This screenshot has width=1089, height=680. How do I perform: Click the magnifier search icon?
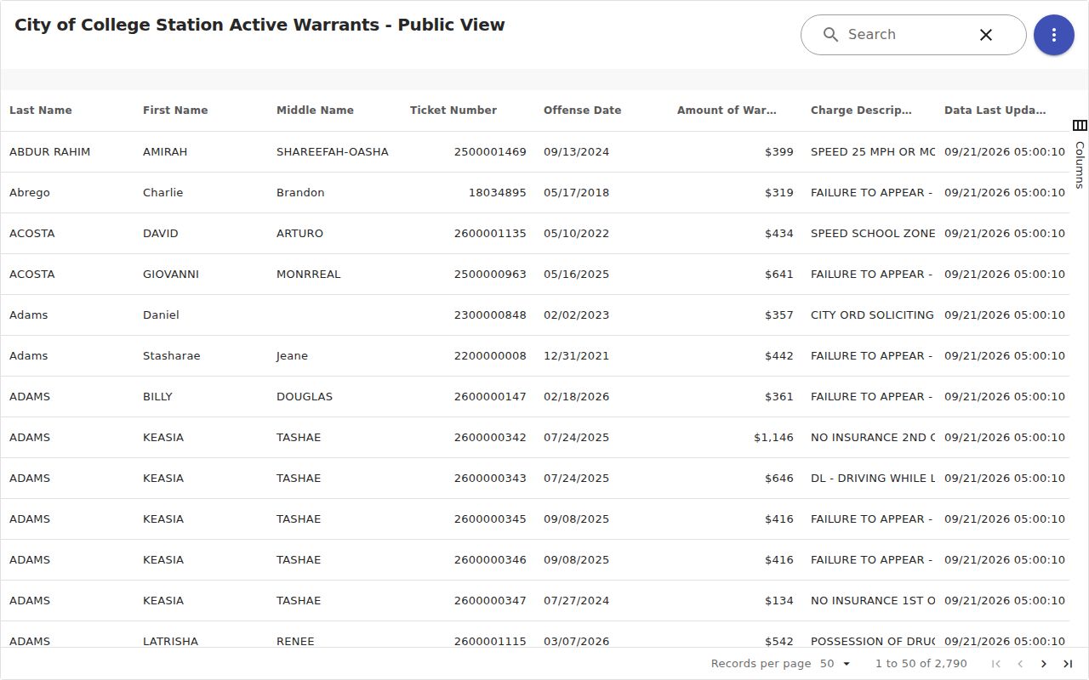tap(830, 35)
